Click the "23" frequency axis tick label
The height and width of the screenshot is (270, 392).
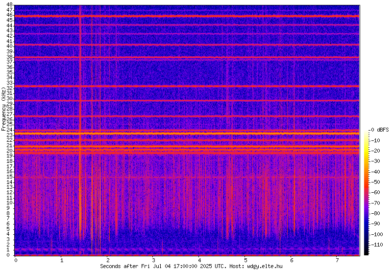tap(9, 135)
